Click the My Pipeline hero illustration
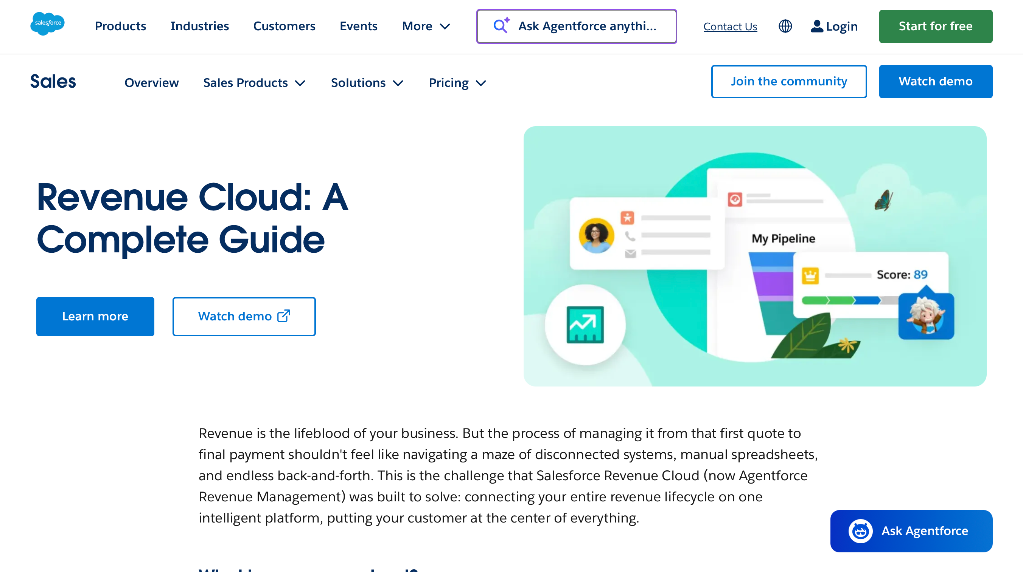 coord(754,256)
